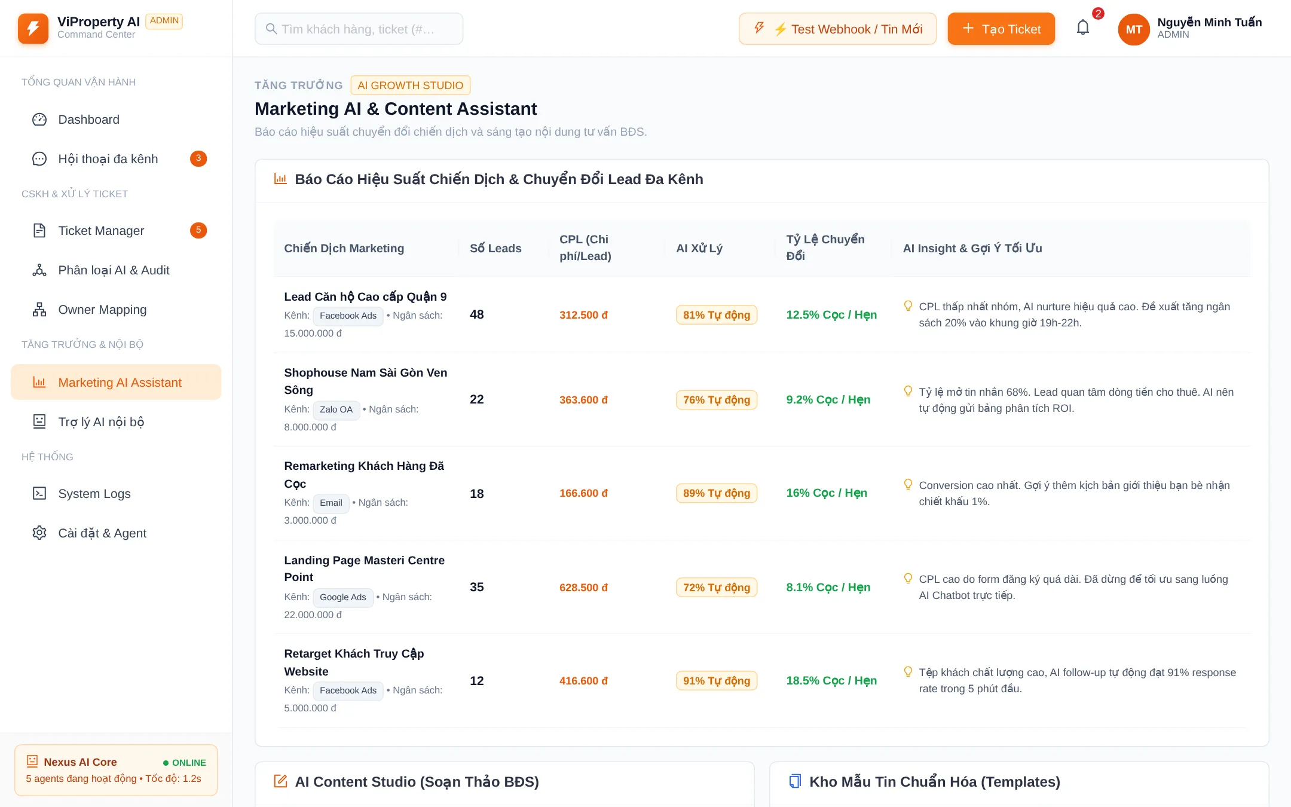This screenshot has height=807, width=1291.
Task: Go to Owner Mapping
Action: 116,310
